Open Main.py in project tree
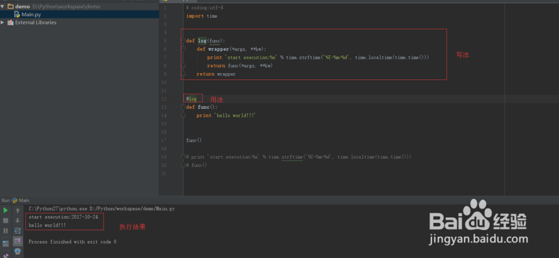559x258 pixels. pyautogui.click(x=31, y=15)
